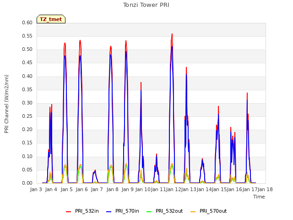Click the green PRI_532out legend swatch
The width and height of the screenshot is (293, 220).
click(x=149, y=212)
